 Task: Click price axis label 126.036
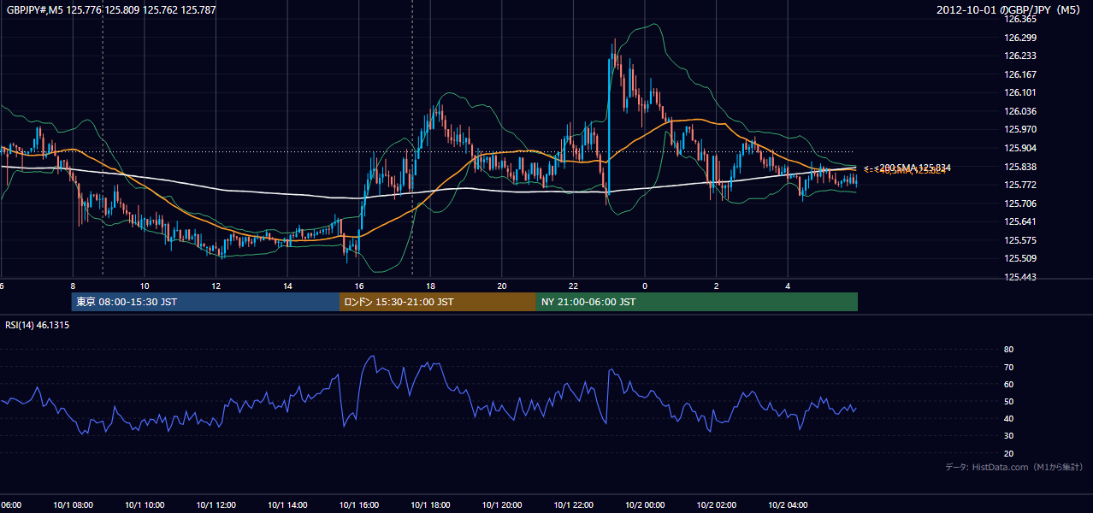point(1019,111)
